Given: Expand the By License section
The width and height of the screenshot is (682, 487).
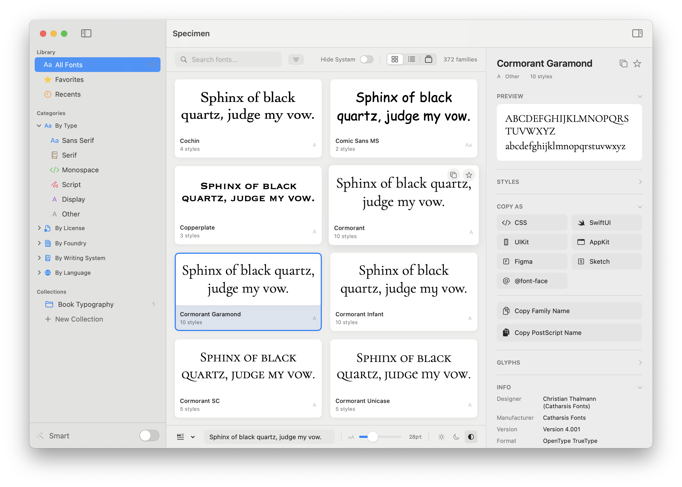Looking at the screenshot, I should (39, 228).
